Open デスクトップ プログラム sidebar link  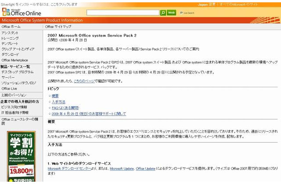pyautogui.click(x=18, y=72)
